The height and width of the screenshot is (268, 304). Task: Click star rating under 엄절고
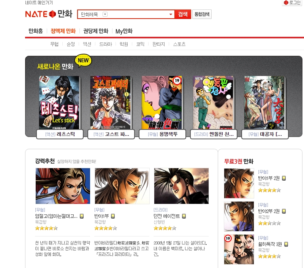46,228
